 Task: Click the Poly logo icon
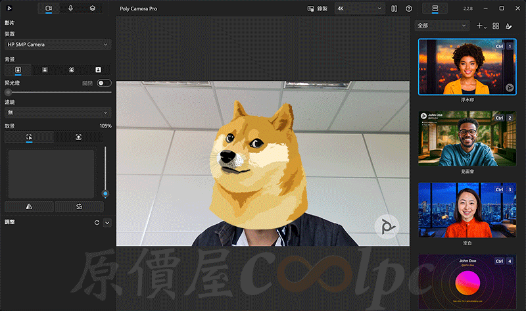pyautogui.click(x=10, y=9)
